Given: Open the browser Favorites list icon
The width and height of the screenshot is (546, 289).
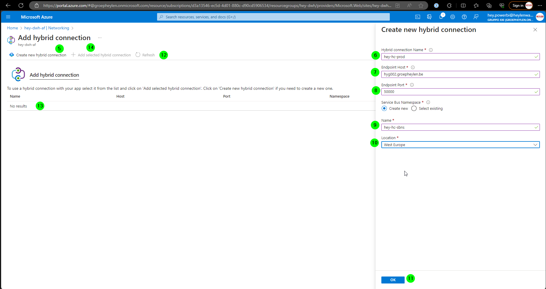Looking at the screenshot, I should click(x=476, y=5).
